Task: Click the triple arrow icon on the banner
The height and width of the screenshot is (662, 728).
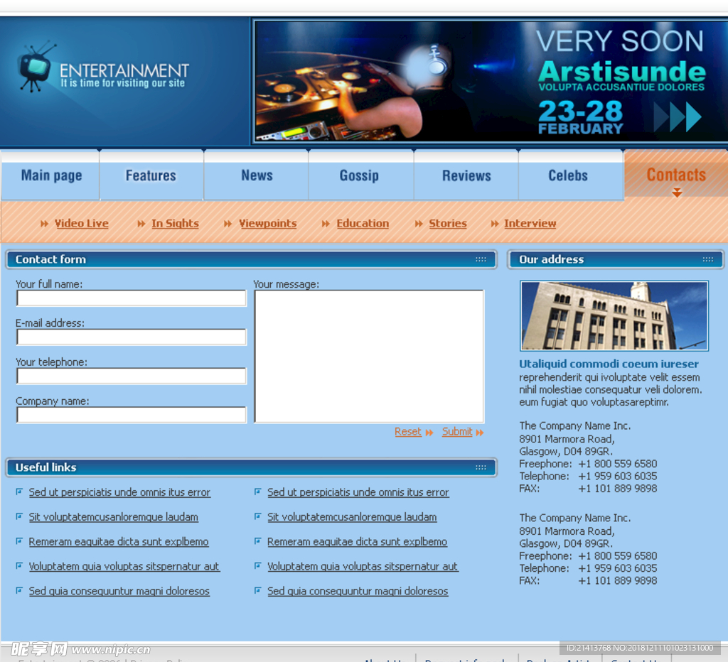Action: point(678,117)
